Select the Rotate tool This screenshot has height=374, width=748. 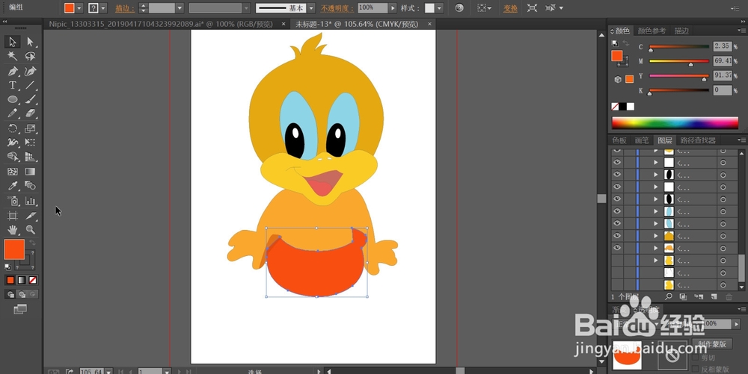tap(13, 128)
